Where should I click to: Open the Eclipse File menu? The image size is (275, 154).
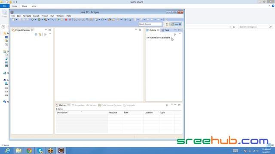[13, 16]
